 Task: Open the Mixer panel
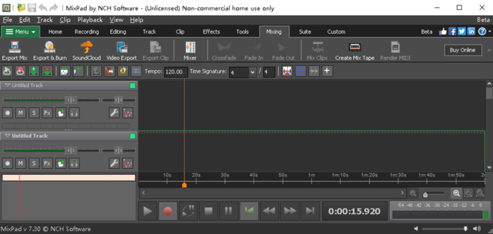point(190,51)
